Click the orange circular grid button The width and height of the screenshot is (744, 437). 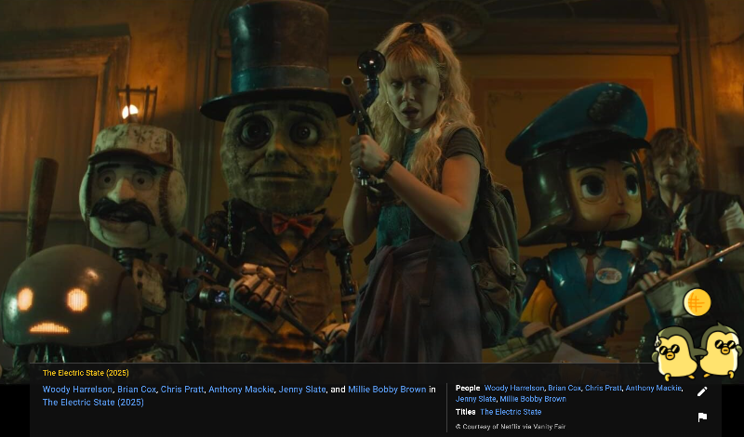pos(697,303)
